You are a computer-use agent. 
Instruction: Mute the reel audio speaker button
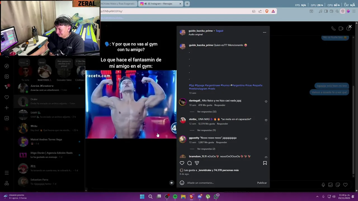coord(172,183)
